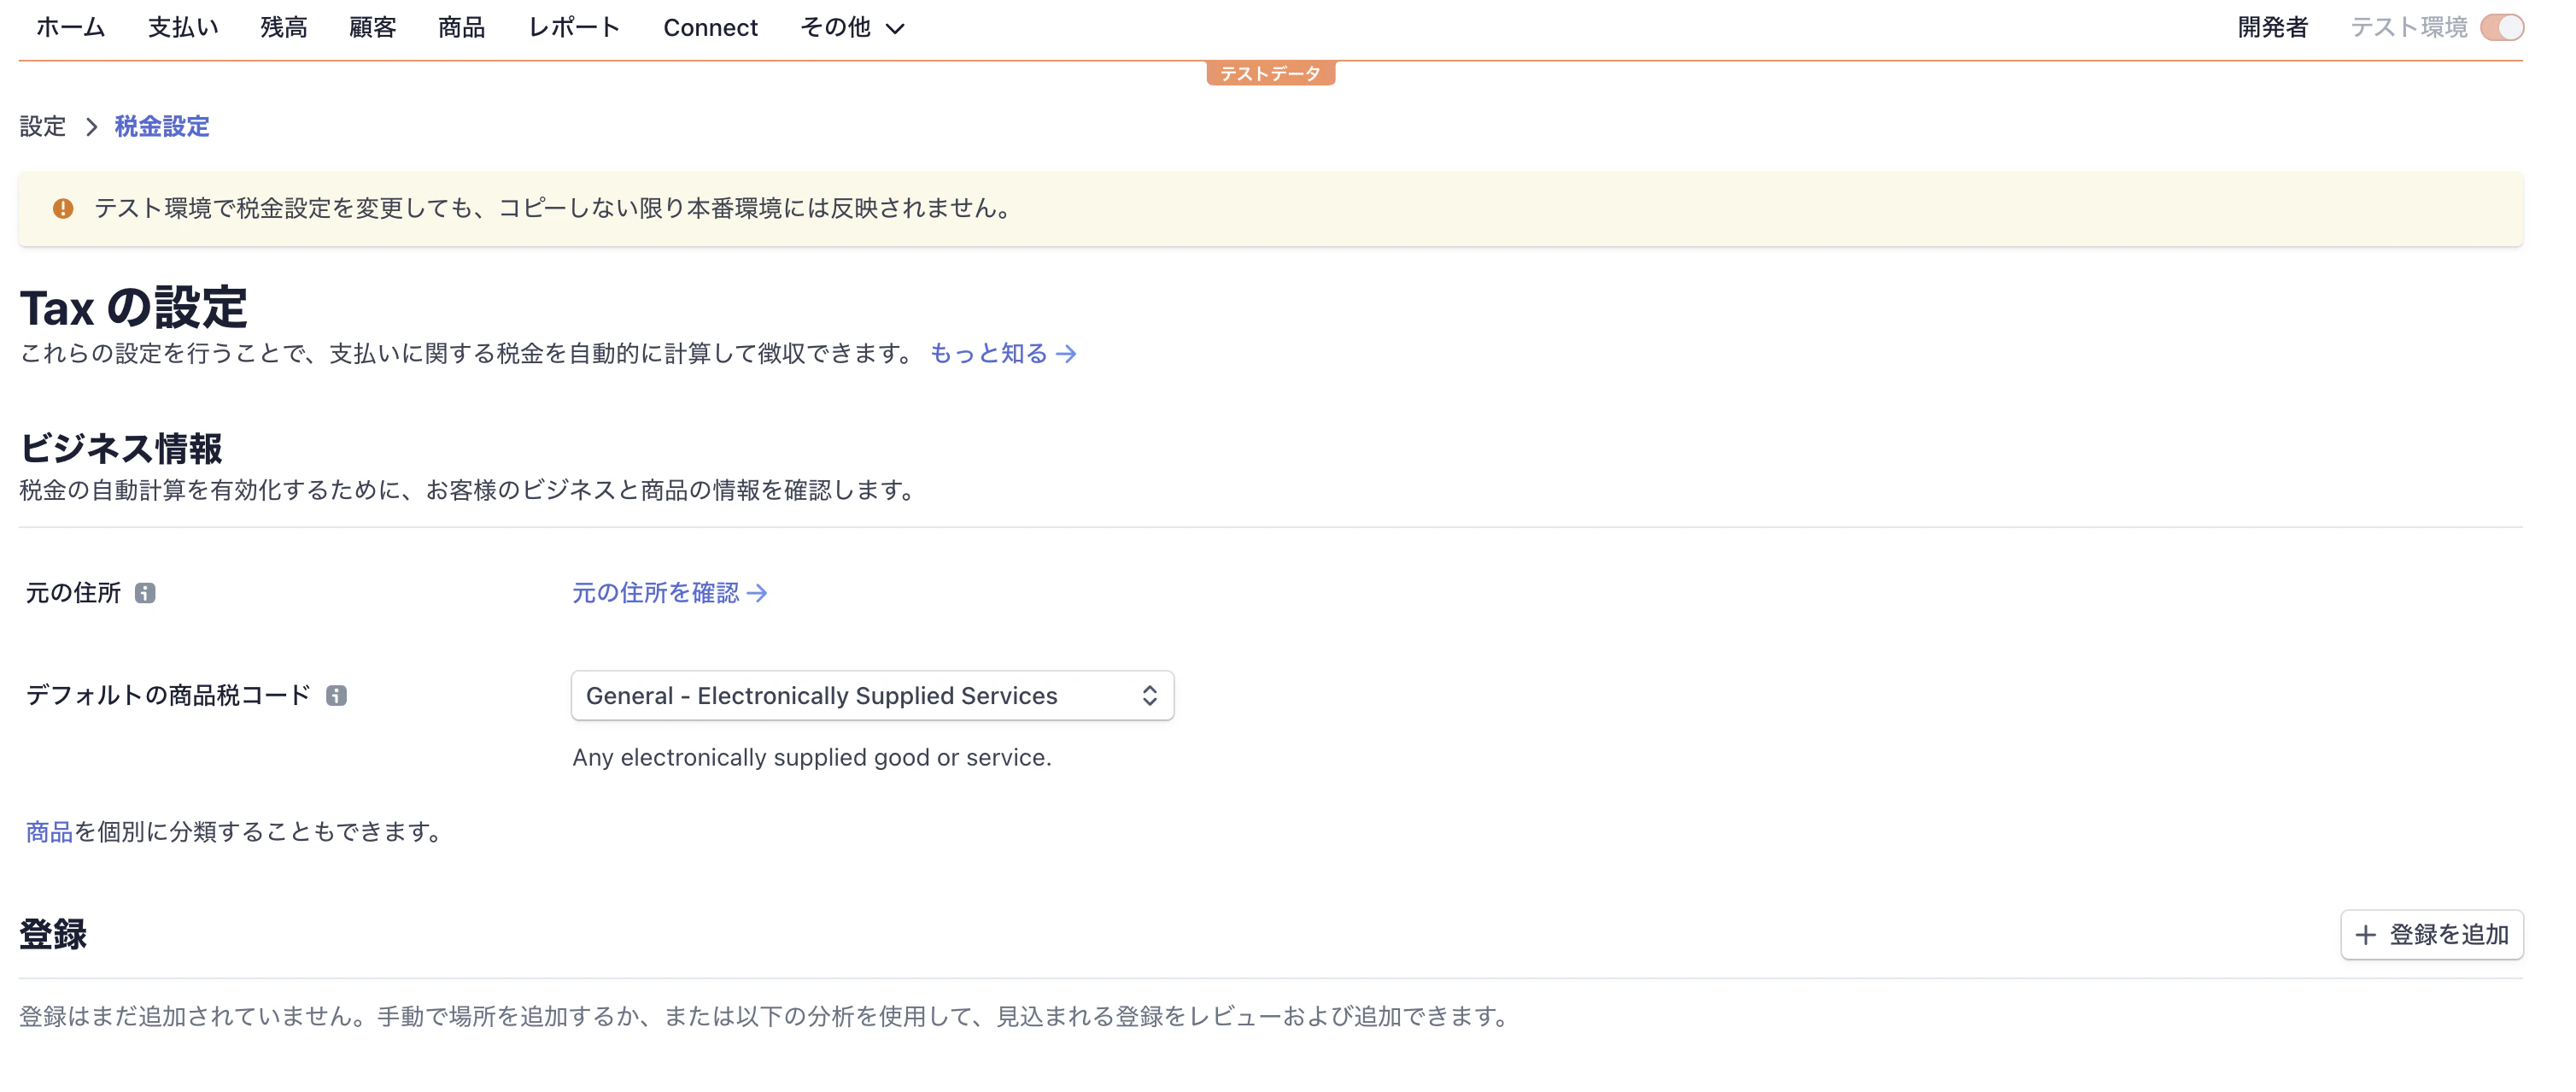Screen dimensions: 2576x1092
Task: Open the product tax code dropdown
Action: pyautogui.click(x=872, y=696)
